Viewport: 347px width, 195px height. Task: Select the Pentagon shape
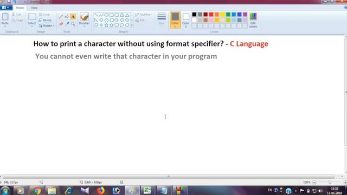point(106,20)
